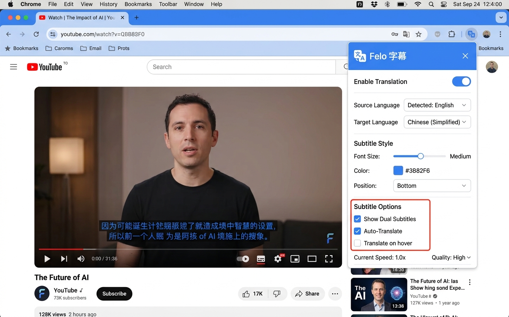Enter miniplayer mode on the video
Viewport: 509px width, 317px height.
[295, 259]
